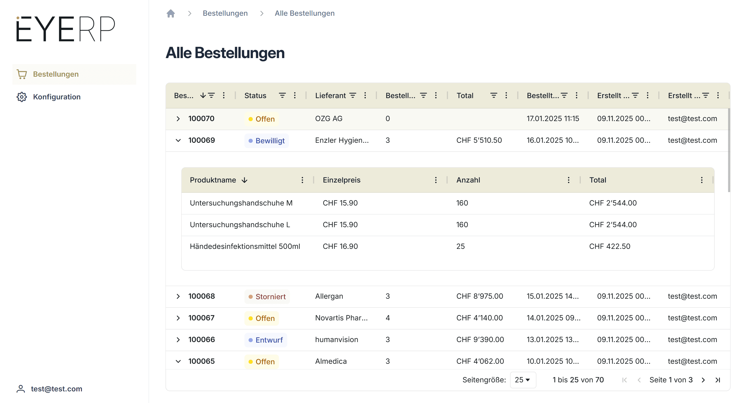The image size is (745, 403).
Task: Expand order 100070 details
Action: (178, 119)
